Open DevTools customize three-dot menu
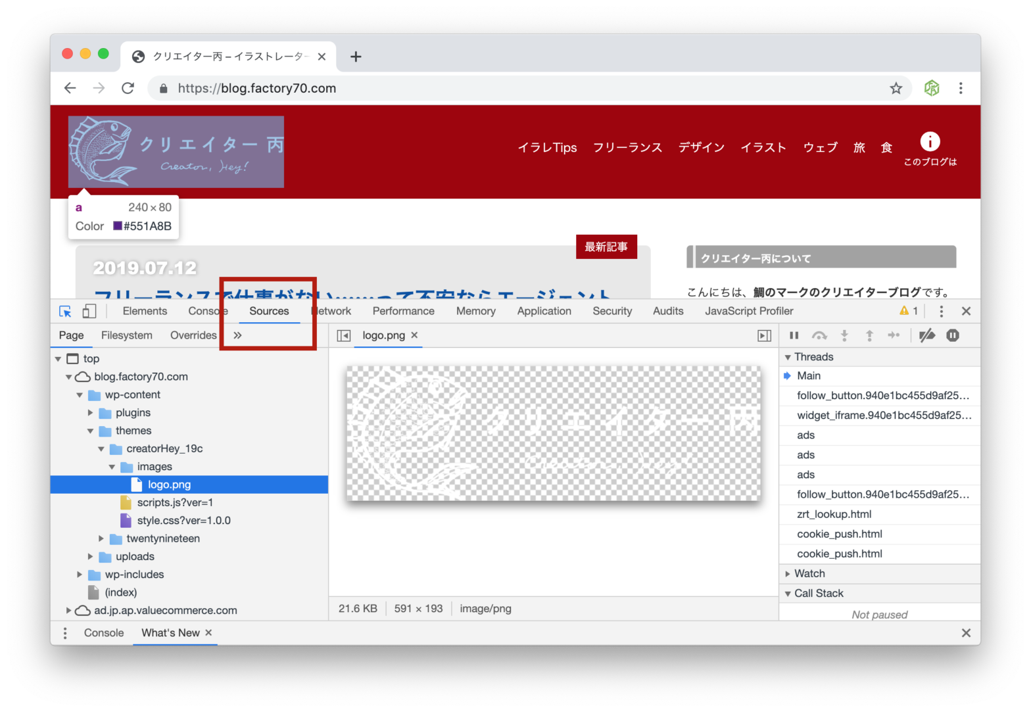The width and height of the screenshot is (1031, 712). (x=941, y=312)
